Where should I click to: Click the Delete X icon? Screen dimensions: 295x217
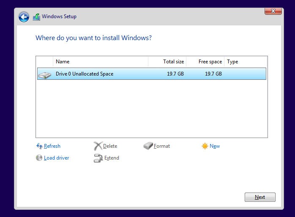point(98,146)
